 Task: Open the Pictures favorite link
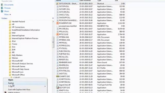pos(7,8)
